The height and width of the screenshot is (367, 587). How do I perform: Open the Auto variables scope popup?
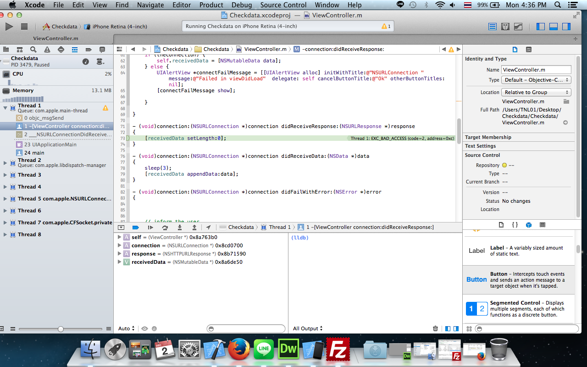click(x=127, y=328)
